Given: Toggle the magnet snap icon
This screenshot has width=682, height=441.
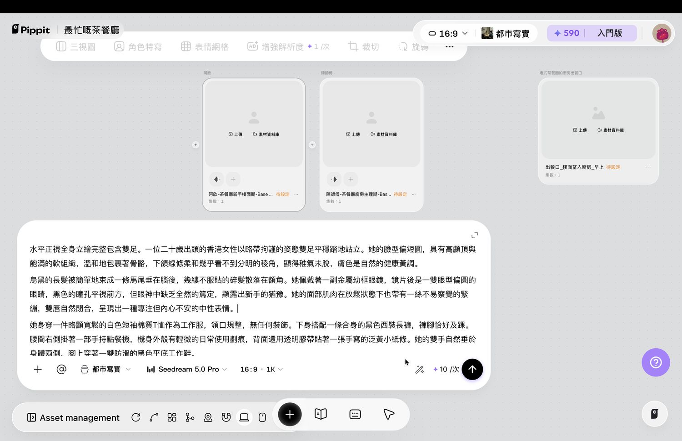Looking at the screenshot, I should 226,417.
